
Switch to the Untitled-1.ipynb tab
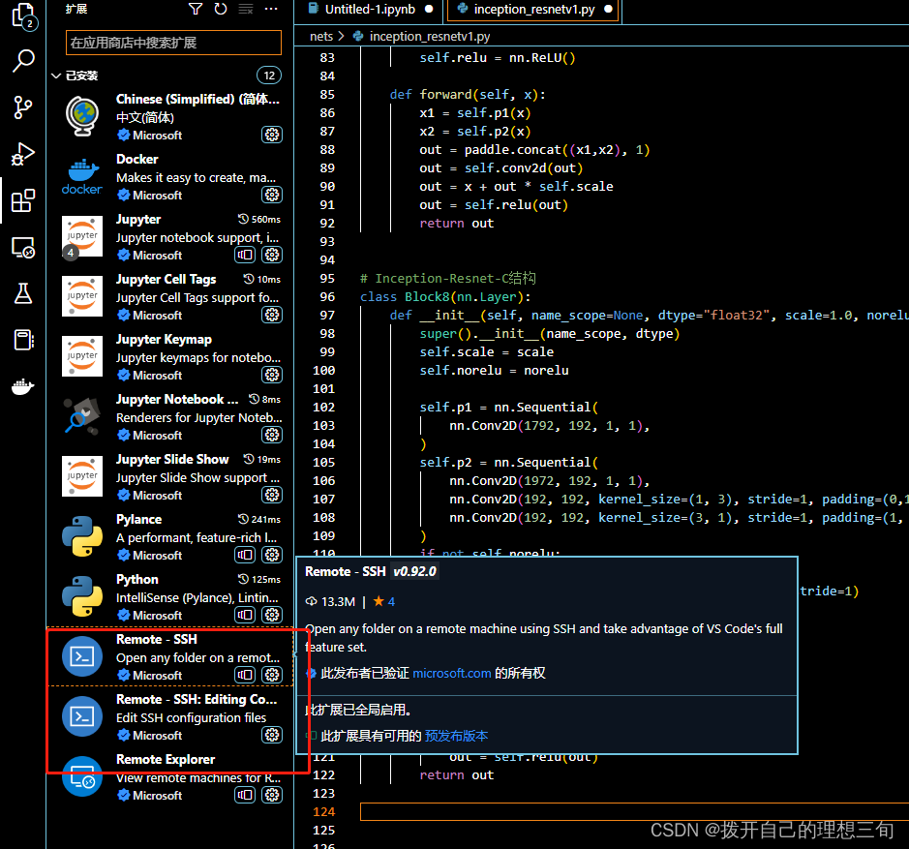click(370, 10)
